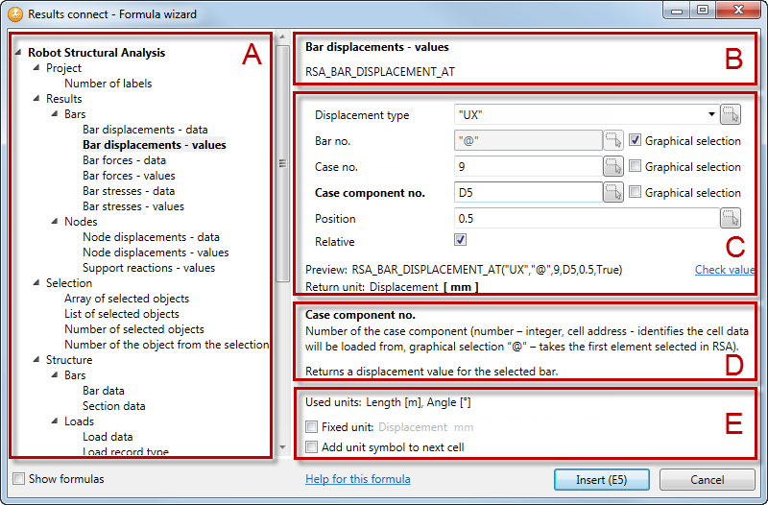Toggle Show formulas checkbox
The height and width of the screenshot is (505, 768).
click(x=18, y=478)
